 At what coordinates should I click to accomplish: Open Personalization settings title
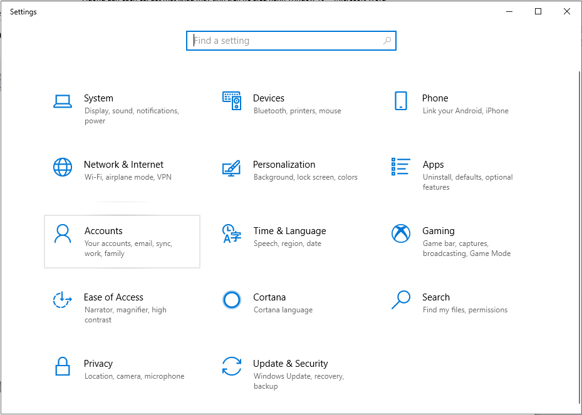click(284, 165)
